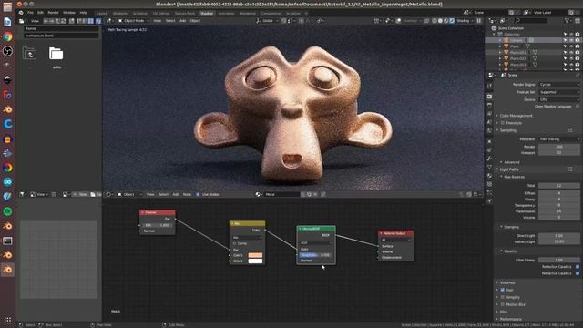Click the file browser editor type icon
Viewport: 583px width, 328px height.
click(x=22, y=21)
